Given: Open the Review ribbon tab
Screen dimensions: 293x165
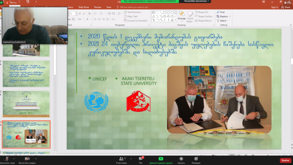Looking at the screenshot, I should pyautogui.click(x=97, y=7).
